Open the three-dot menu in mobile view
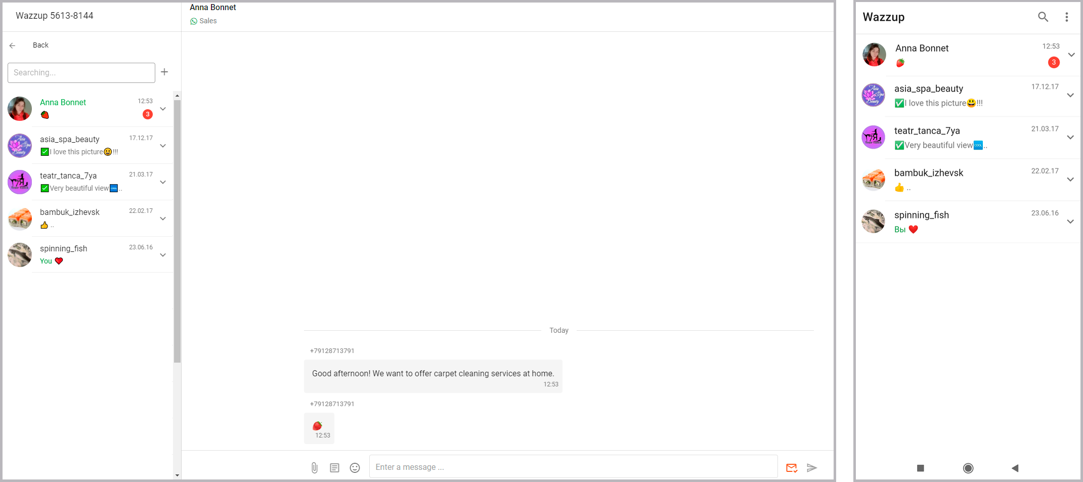1083x482 pixels. 1067,17
